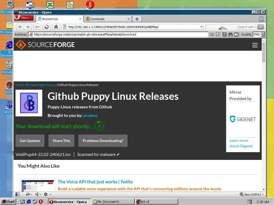
Task: Click Learn more about Gigenet link
Action: point(241,143)
